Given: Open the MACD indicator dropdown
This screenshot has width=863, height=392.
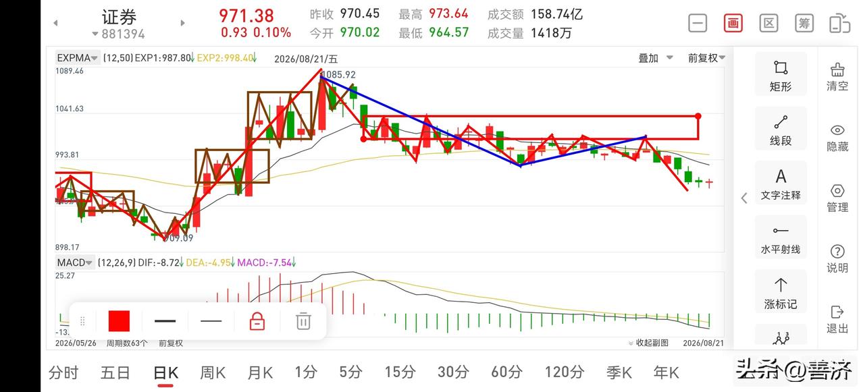Looking at the screenshot, I should [76, 262].
